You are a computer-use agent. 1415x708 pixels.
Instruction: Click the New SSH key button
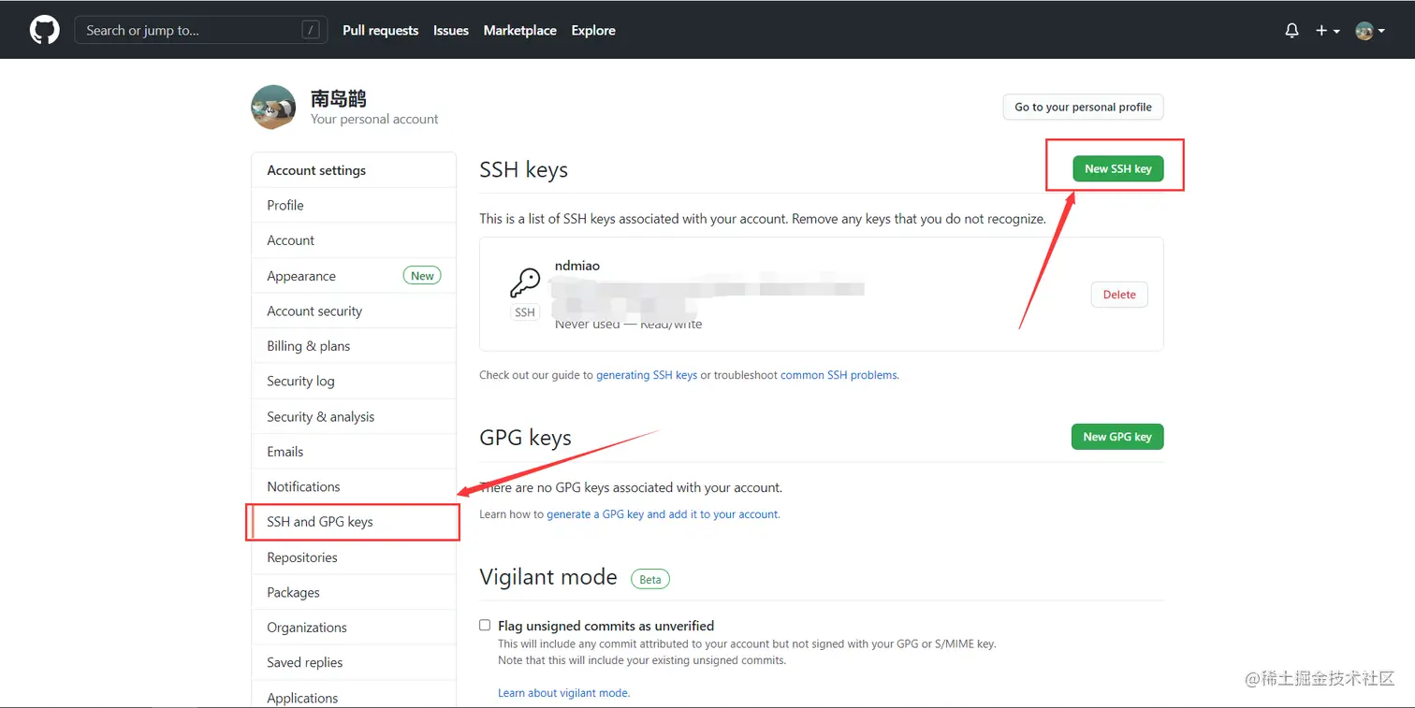(x=1117, y=168)
